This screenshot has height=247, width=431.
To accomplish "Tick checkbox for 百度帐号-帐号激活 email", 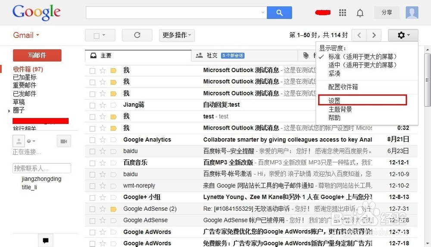I will (x=92, y=175).
